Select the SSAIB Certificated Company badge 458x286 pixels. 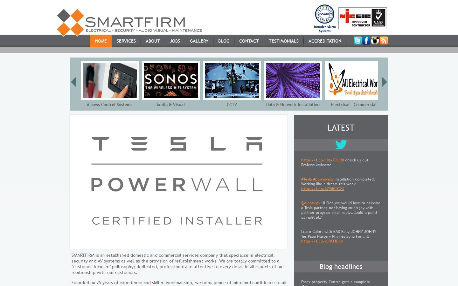pyautogui.click(x=324, y=17)
